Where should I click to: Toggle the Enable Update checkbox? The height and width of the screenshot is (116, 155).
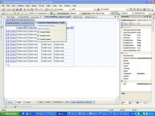(x=38, y=39)
